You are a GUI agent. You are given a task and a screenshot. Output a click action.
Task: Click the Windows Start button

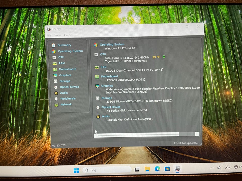pos(76,170)
